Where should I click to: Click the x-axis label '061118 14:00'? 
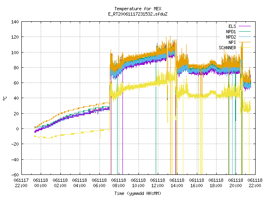click(177, 183)
